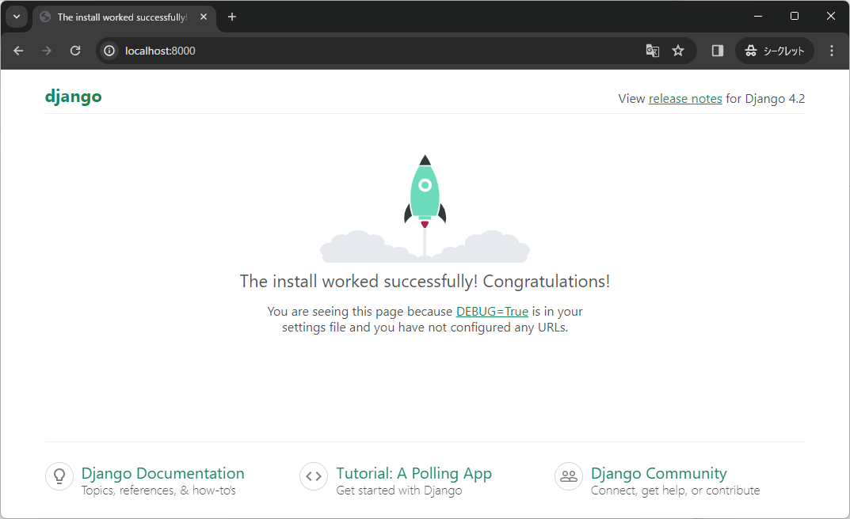Minimize the browser window
The image size is (850, 519).
(758, 17)
